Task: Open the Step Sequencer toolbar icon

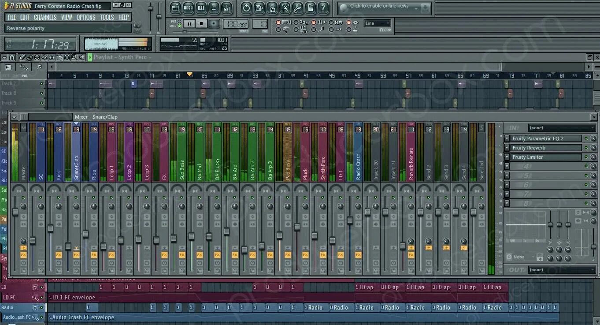Action: click(x=188, y=7)
